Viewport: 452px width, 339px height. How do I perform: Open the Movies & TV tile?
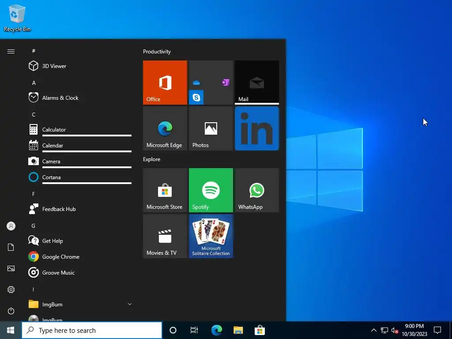click(165, 236)
